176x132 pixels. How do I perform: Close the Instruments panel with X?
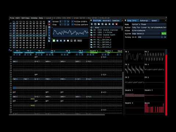click(122, 21)
